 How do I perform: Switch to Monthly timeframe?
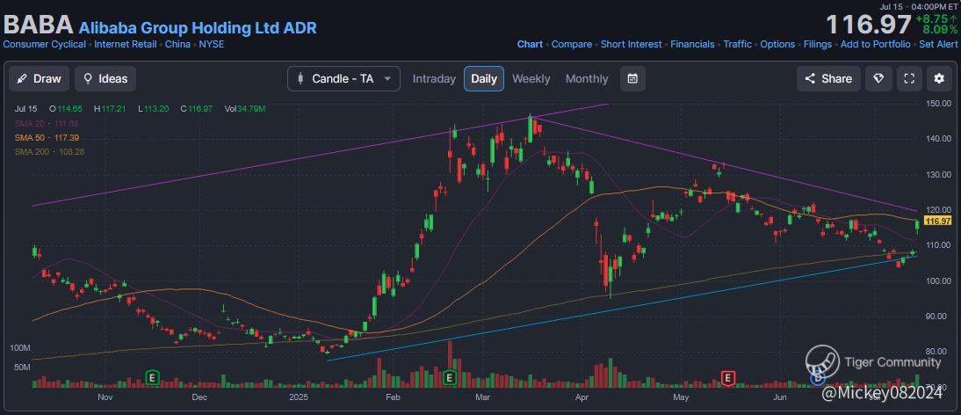pyautogui.click(x=587, y=78)
